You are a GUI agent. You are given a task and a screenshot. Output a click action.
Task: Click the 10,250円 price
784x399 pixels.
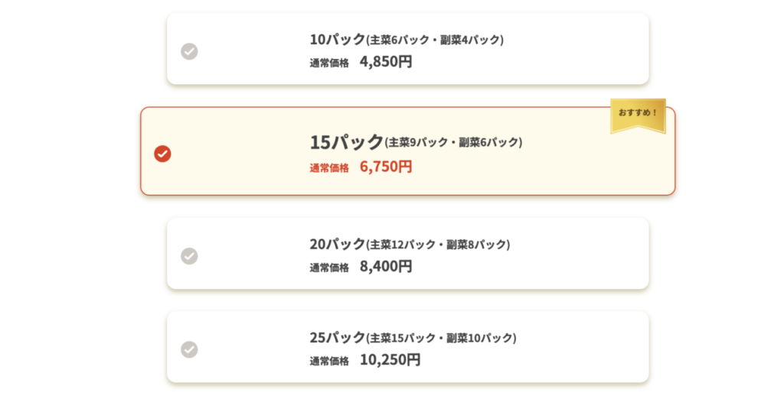[390, 359]
